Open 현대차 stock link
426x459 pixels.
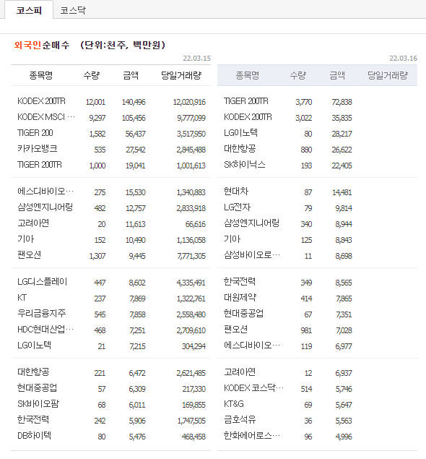(236, 192)
